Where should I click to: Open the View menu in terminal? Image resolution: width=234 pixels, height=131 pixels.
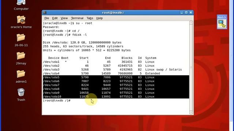64,18
